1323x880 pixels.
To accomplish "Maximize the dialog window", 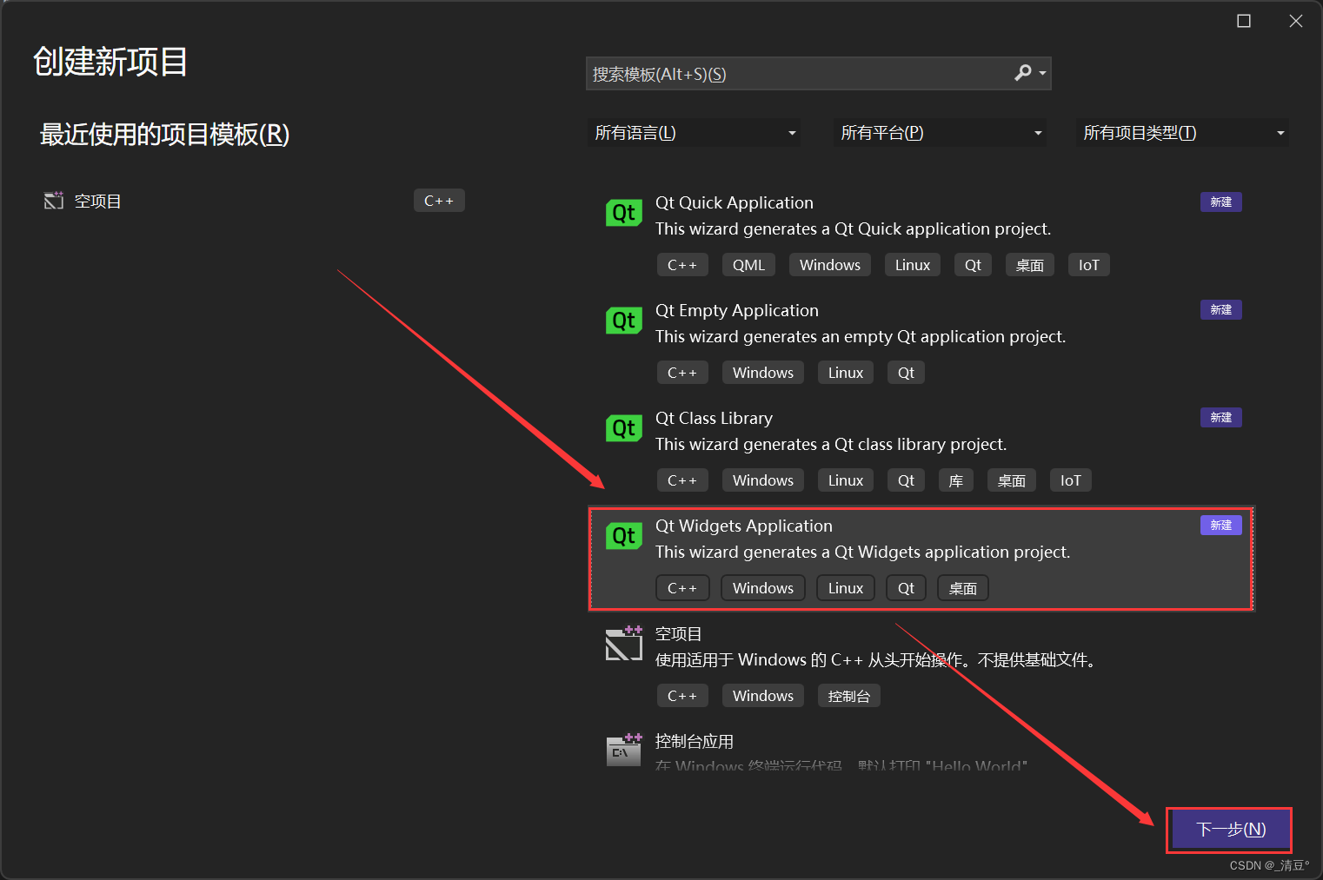I will pyautogui.click(x=1244, y=21).
